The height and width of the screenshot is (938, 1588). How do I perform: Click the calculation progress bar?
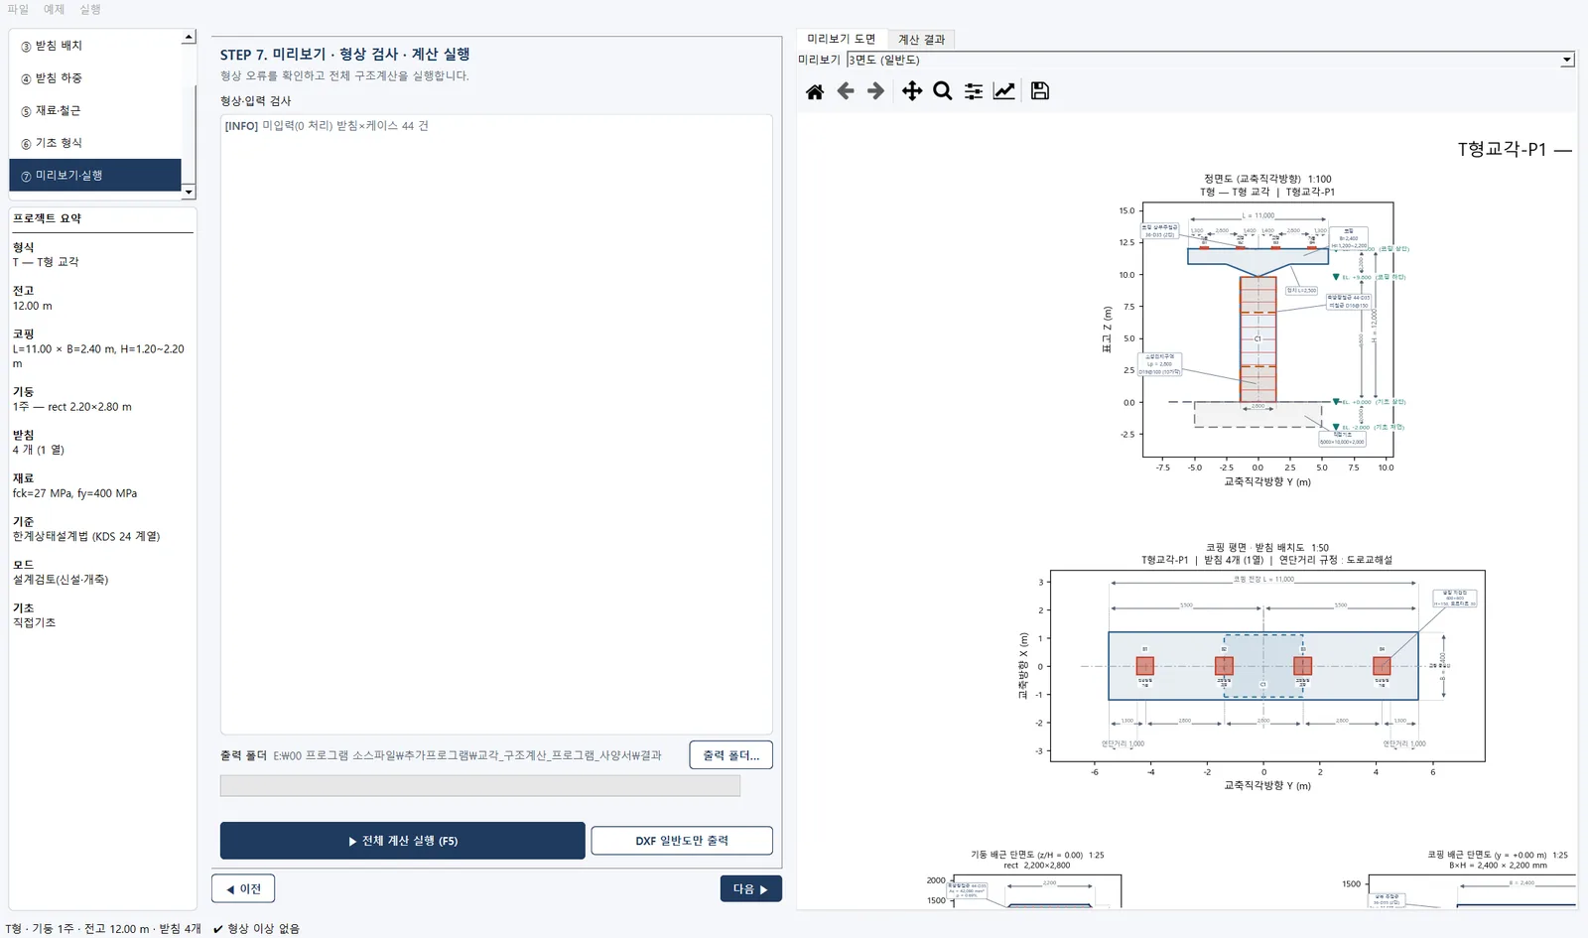(x=480, y=786)
